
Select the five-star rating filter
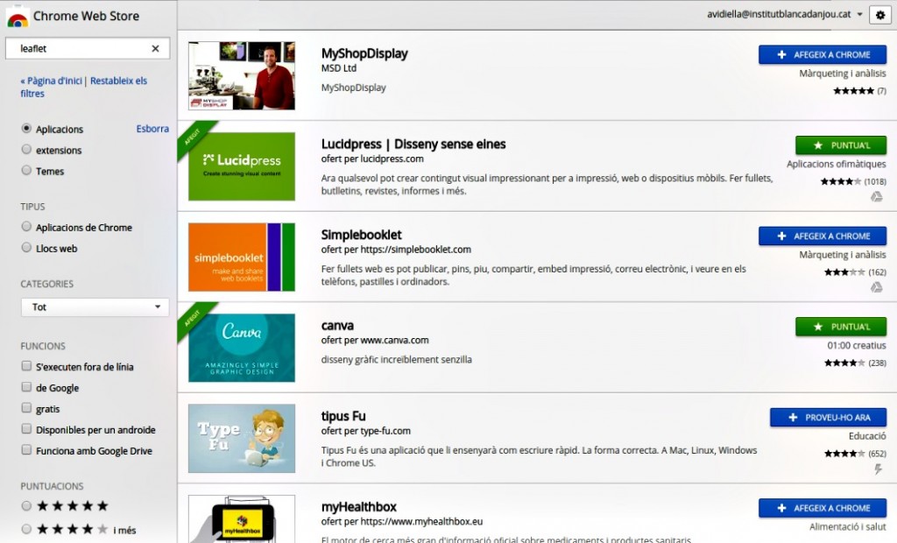(26, 506)
